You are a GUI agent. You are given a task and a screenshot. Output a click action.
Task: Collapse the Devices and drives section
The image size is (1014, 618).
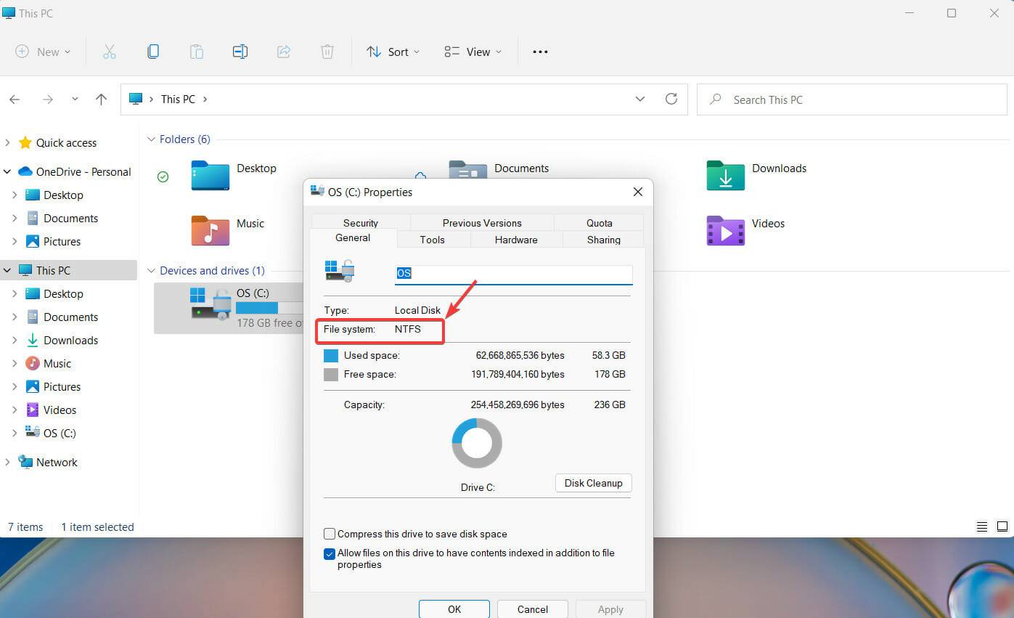coord(151,270)
